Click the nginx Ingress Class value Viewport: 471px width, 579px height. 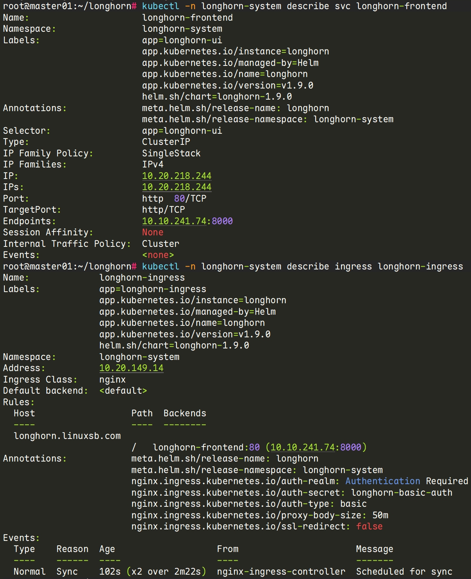pyautogui.click(x=112, y=379)
